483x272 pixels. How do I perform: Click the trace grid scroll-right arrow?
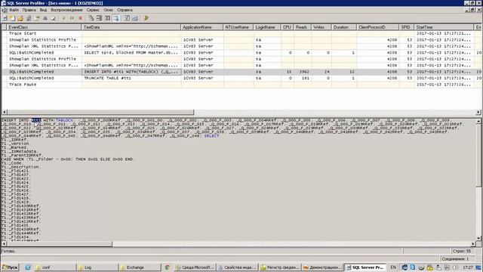point(478,112)
